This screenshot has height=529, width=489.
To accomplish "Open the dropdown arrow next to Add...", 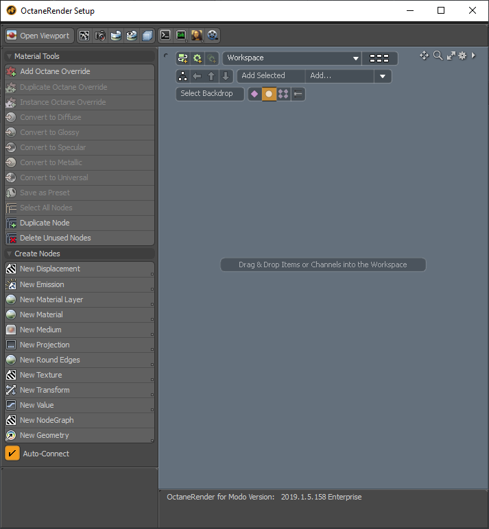I will [383, 76].
